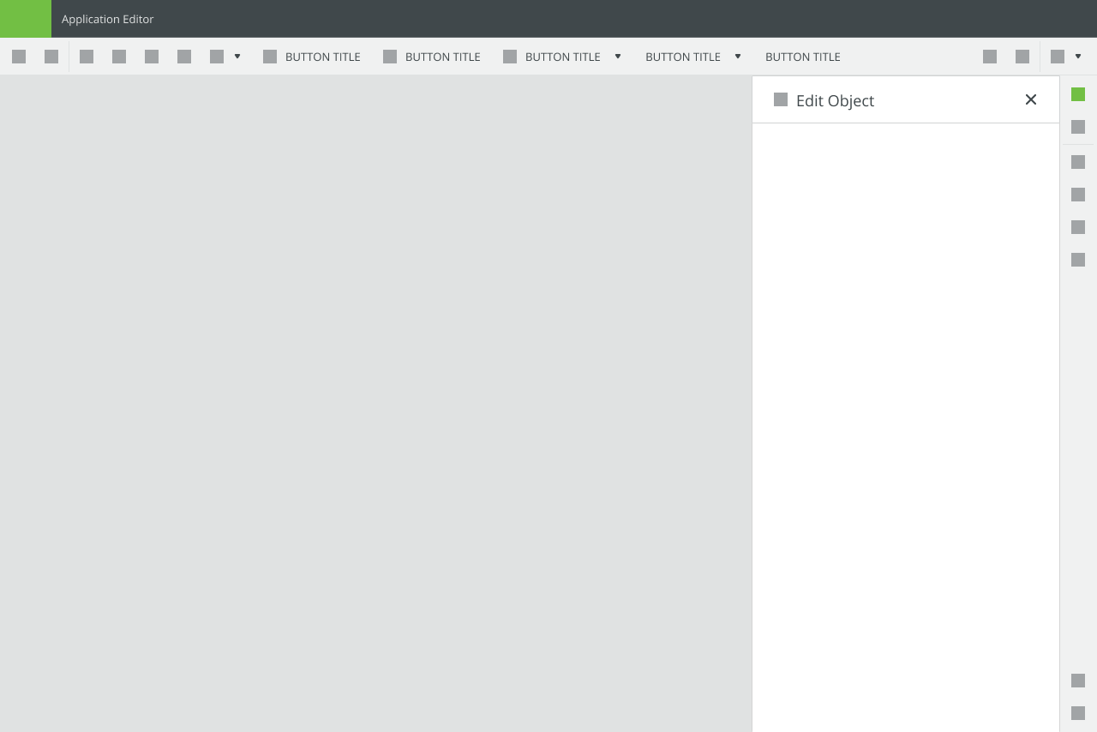Click the fourth toolbar icon from the left

(119, 57)
